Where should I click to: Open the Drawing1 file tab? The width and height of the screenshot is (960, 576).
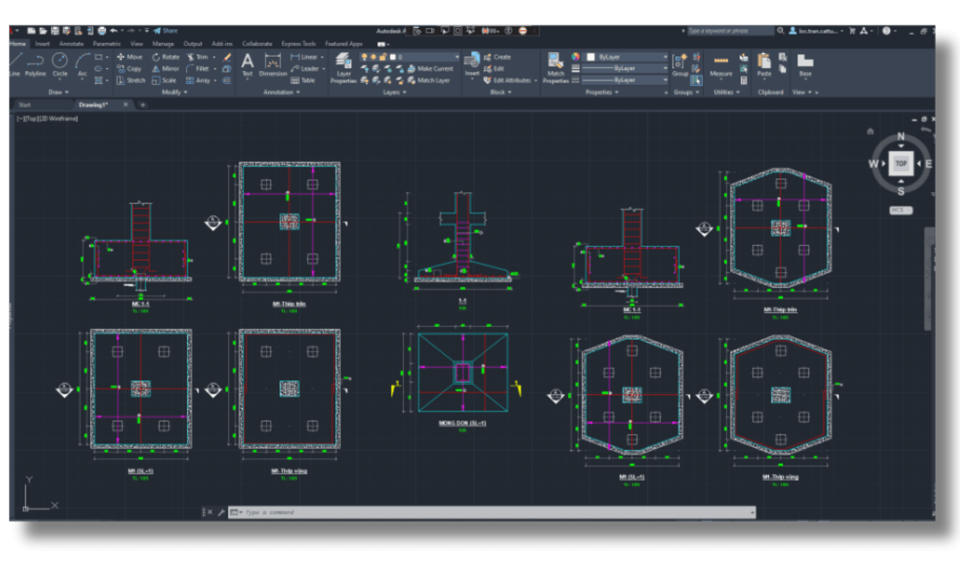tap(94, 105)
